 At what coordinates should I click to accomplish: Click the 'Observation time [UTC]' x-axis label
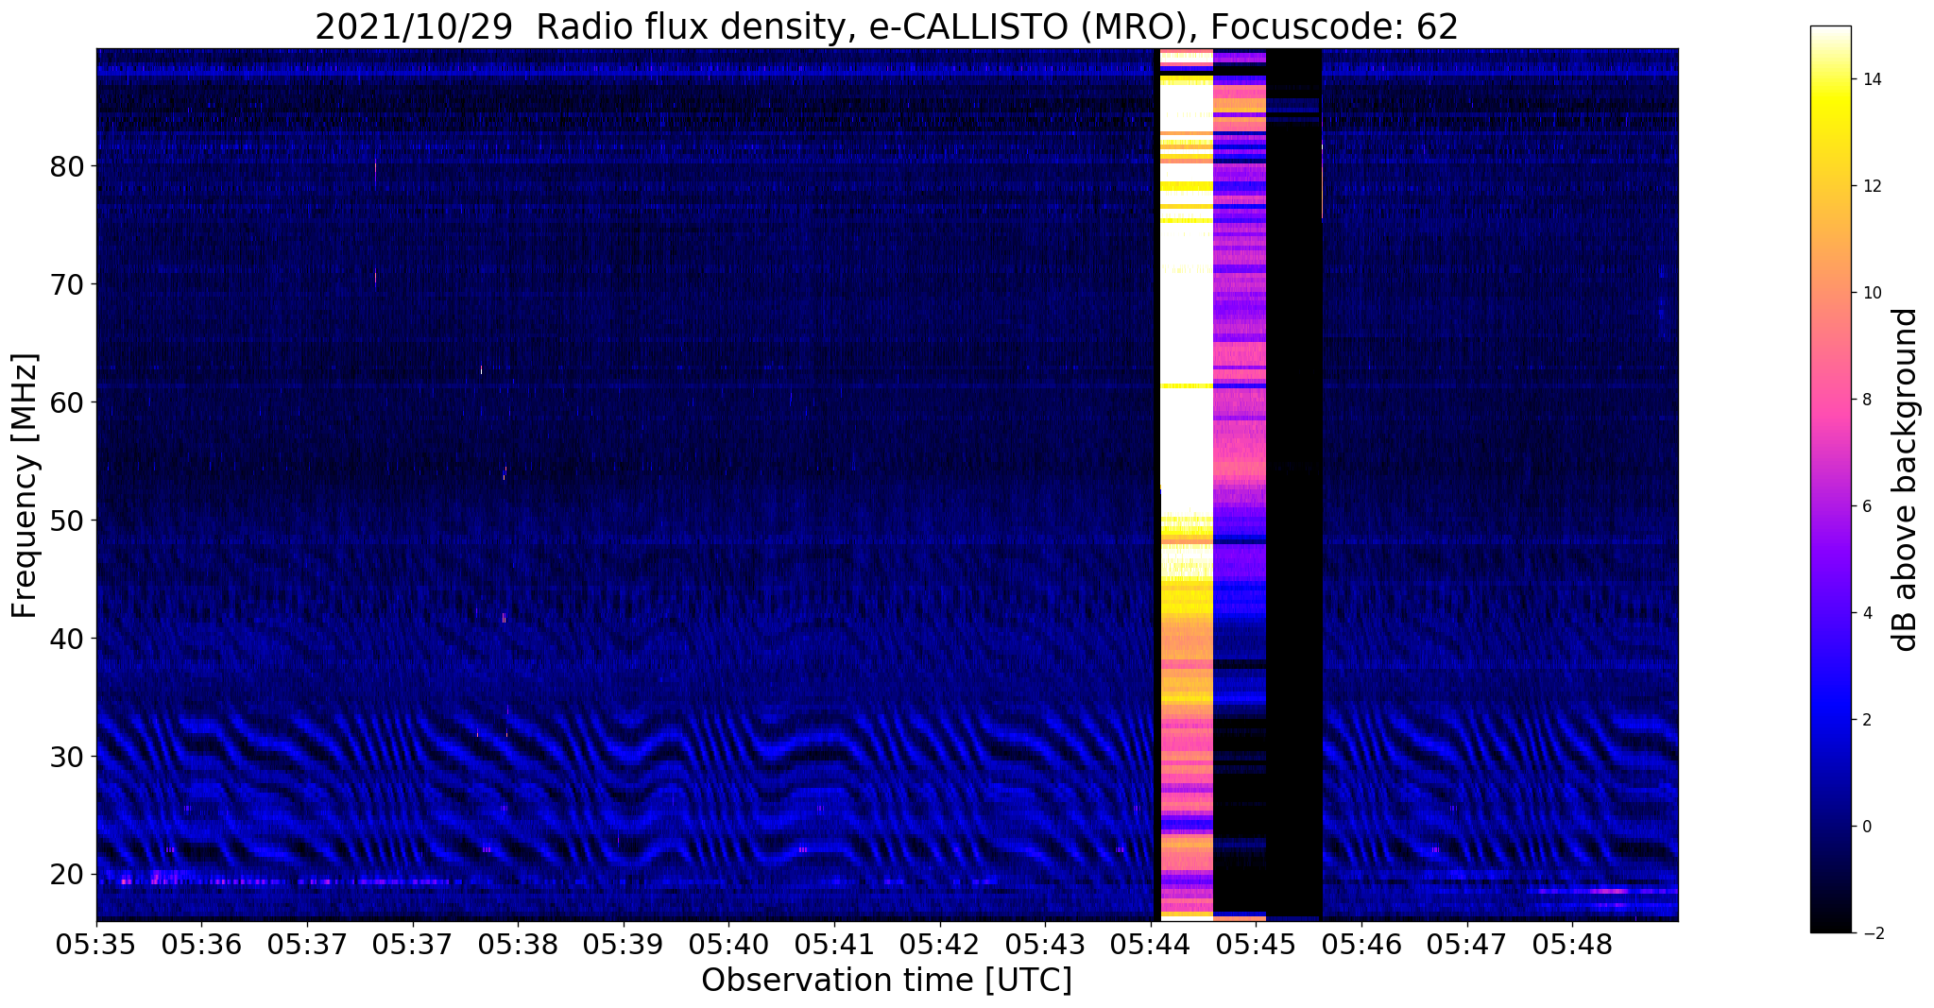(x=886, y=980)
